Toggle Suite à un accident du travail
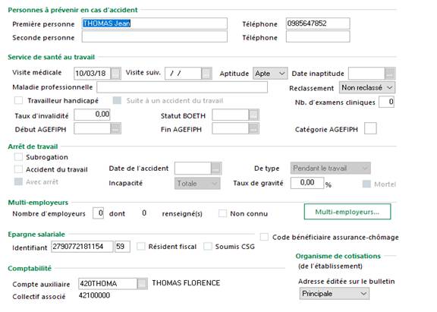 pyautogui.click(x=117, y=100)
